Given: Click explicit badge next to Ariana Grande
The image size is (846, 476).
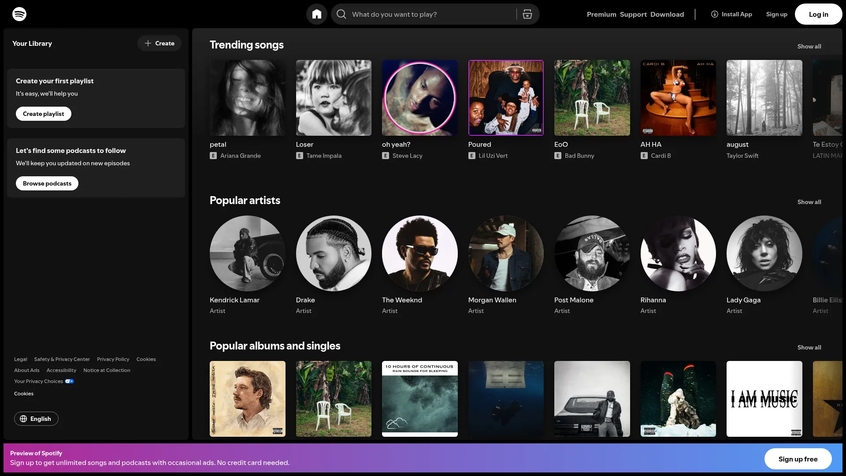Looking at the screenshot, I should 213,156.
